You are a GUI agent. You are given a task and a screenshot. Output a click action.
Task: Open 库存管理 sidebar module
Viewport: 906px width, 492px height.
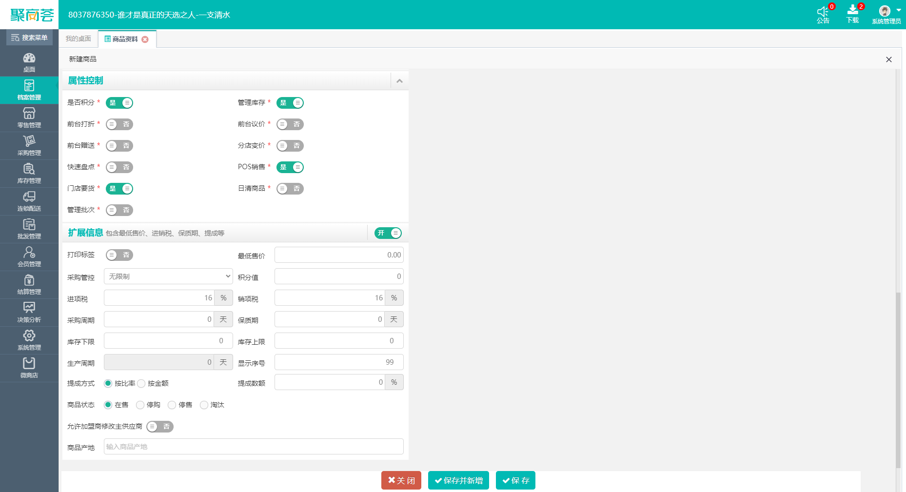pos(29,174)
